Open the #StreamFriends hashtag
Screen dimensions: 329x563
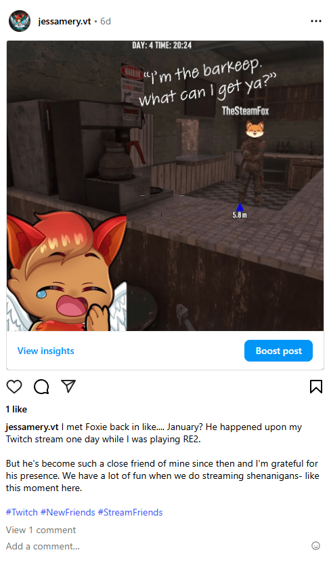pyautogui.click(x=130, y=512)
